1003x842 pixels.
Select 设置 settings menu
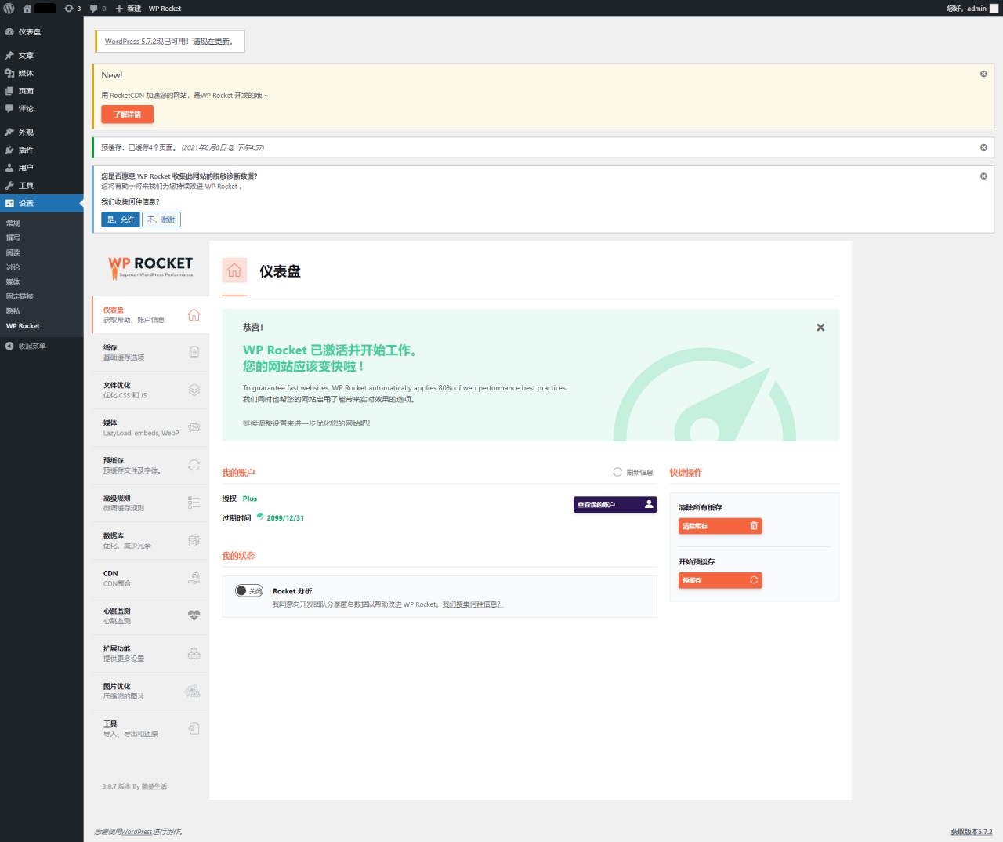coord(42,203)
